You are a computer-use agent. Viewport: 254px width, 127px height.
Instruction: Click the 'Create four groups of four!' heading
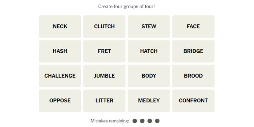click(x=127, y=6)
